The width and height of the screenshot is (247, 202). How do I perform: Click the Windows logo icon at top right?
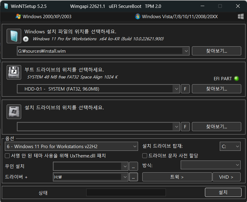click(241, 16)
